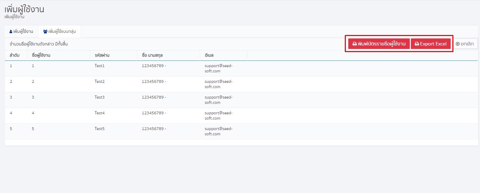
Task: Click the large เพิ่มผู้ใช้งาน page heading
Action: (24, 9)
